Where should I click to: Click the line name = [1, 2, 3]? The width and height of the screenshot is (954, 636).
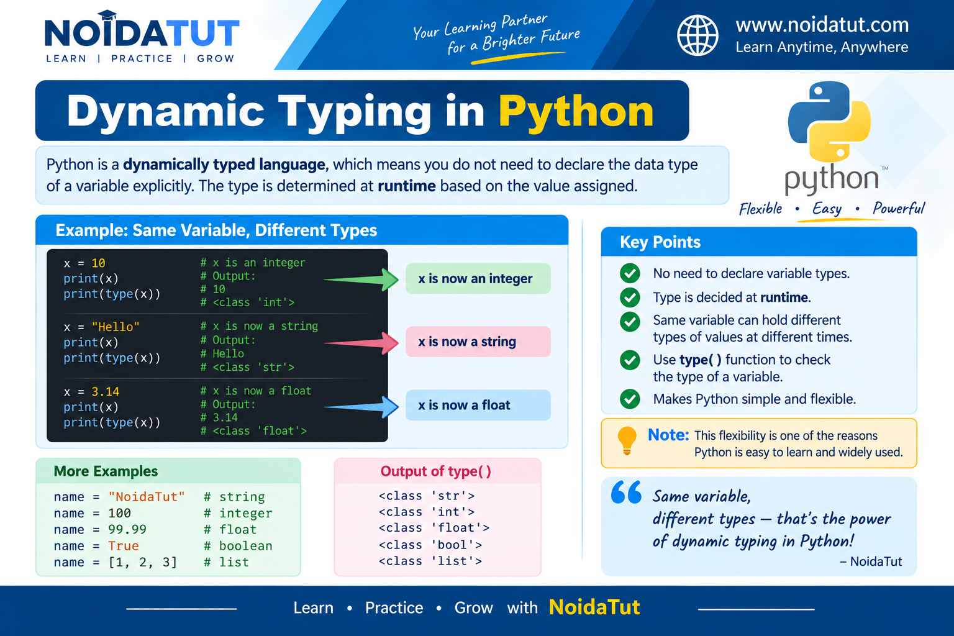[116, 562]
